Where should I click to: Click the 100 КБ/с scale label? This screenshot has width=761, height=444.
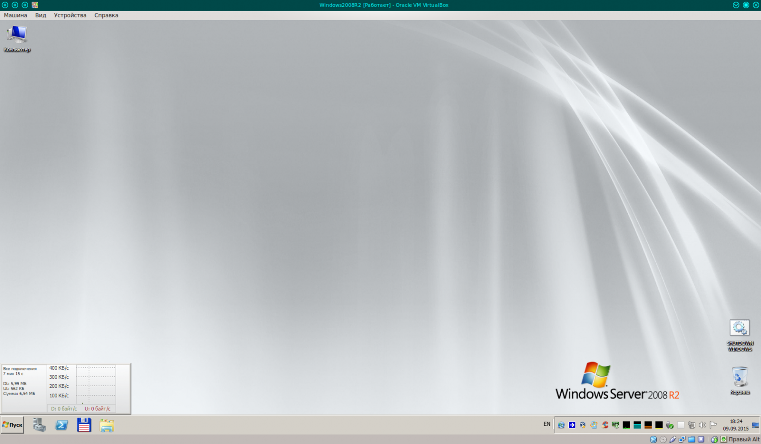[59, 396]
